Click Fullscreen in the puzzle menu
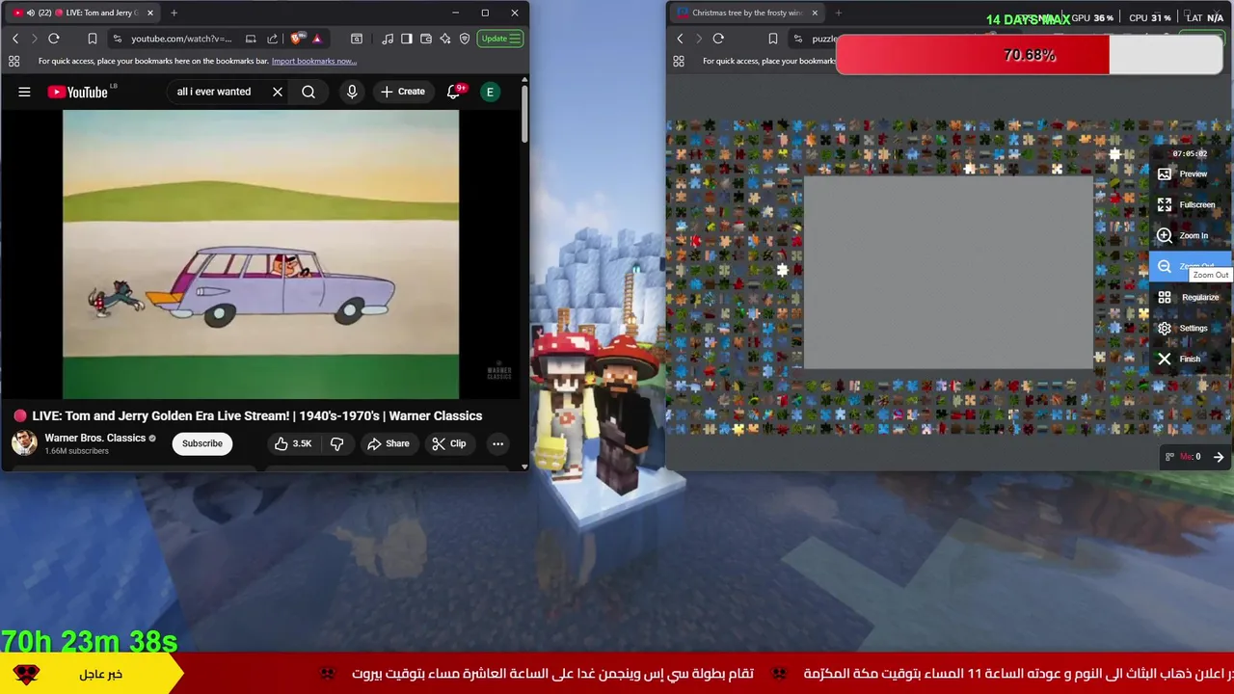 click(1191, 204)
